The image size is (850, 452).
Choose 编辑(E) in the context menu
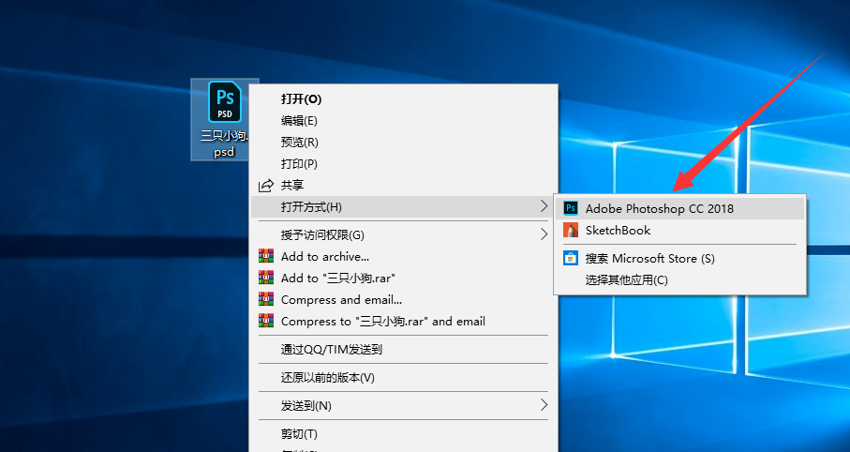[299, 120]
